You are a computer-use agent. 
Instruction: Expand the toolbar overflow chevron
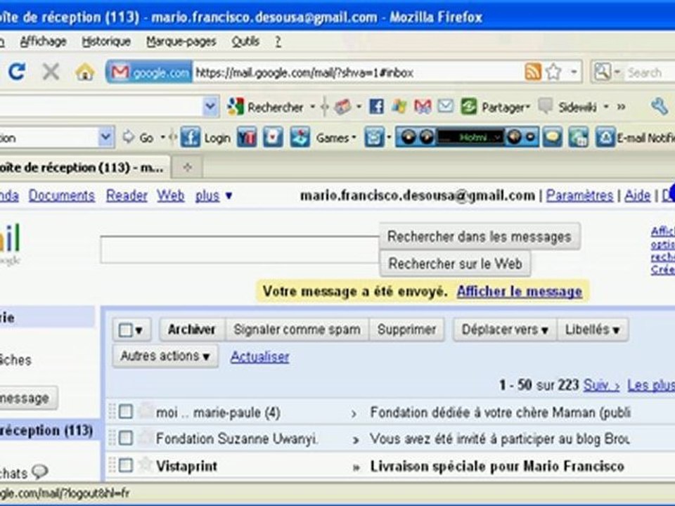(621, 106)
